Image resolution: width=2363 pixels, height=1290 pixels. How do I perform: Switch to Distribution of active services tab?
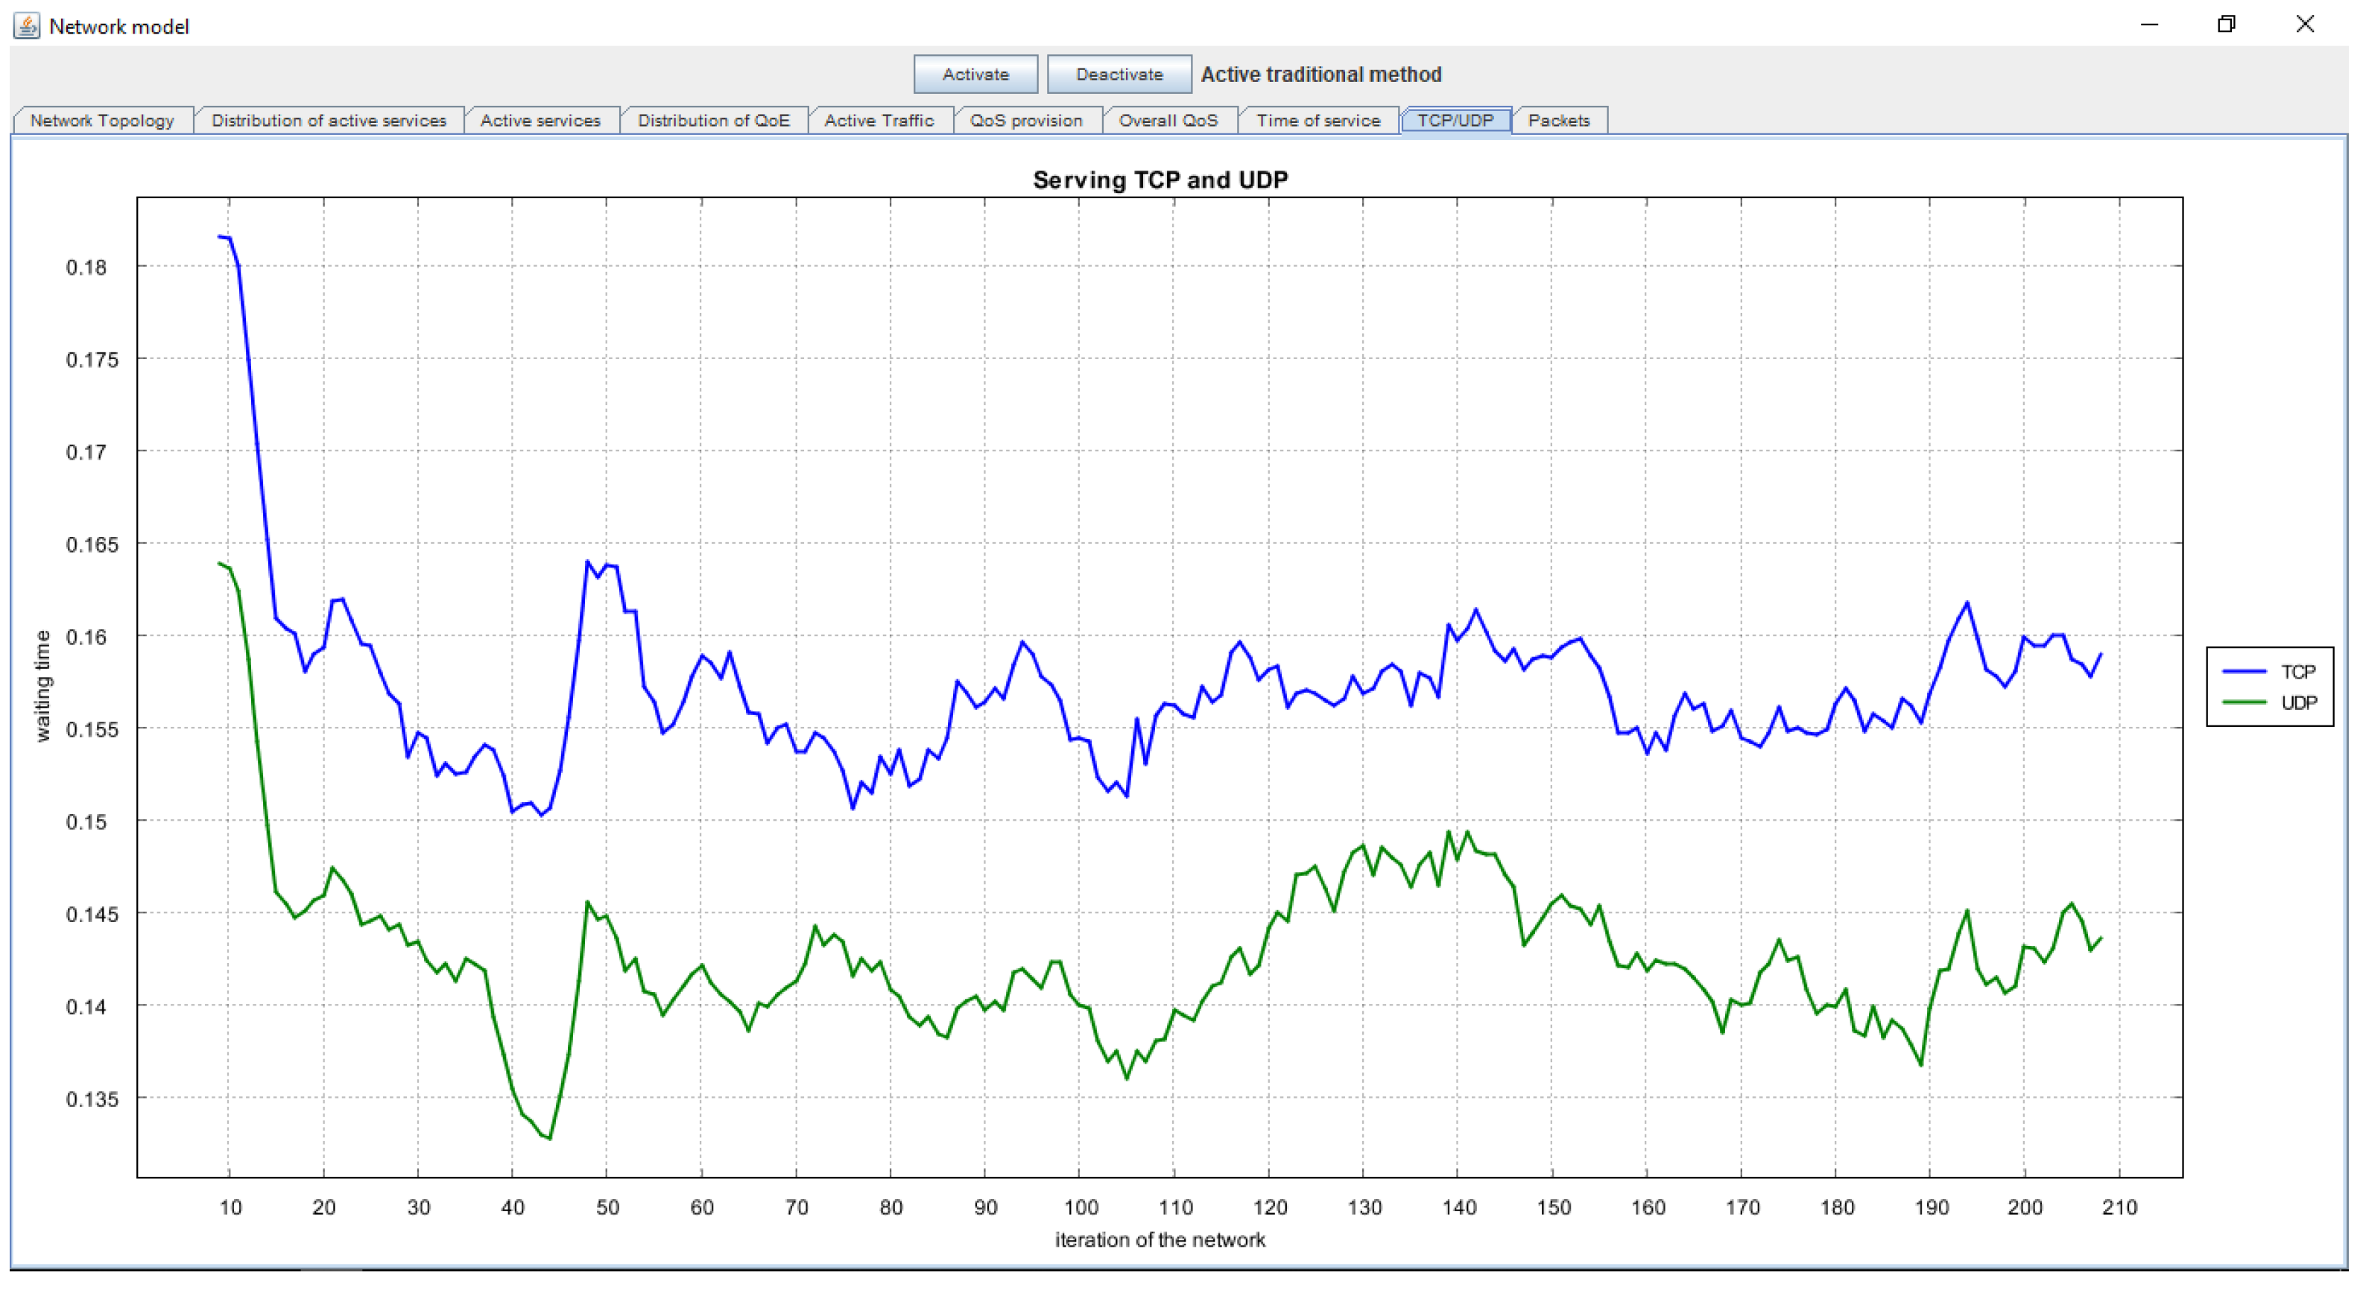click(329, 120)
